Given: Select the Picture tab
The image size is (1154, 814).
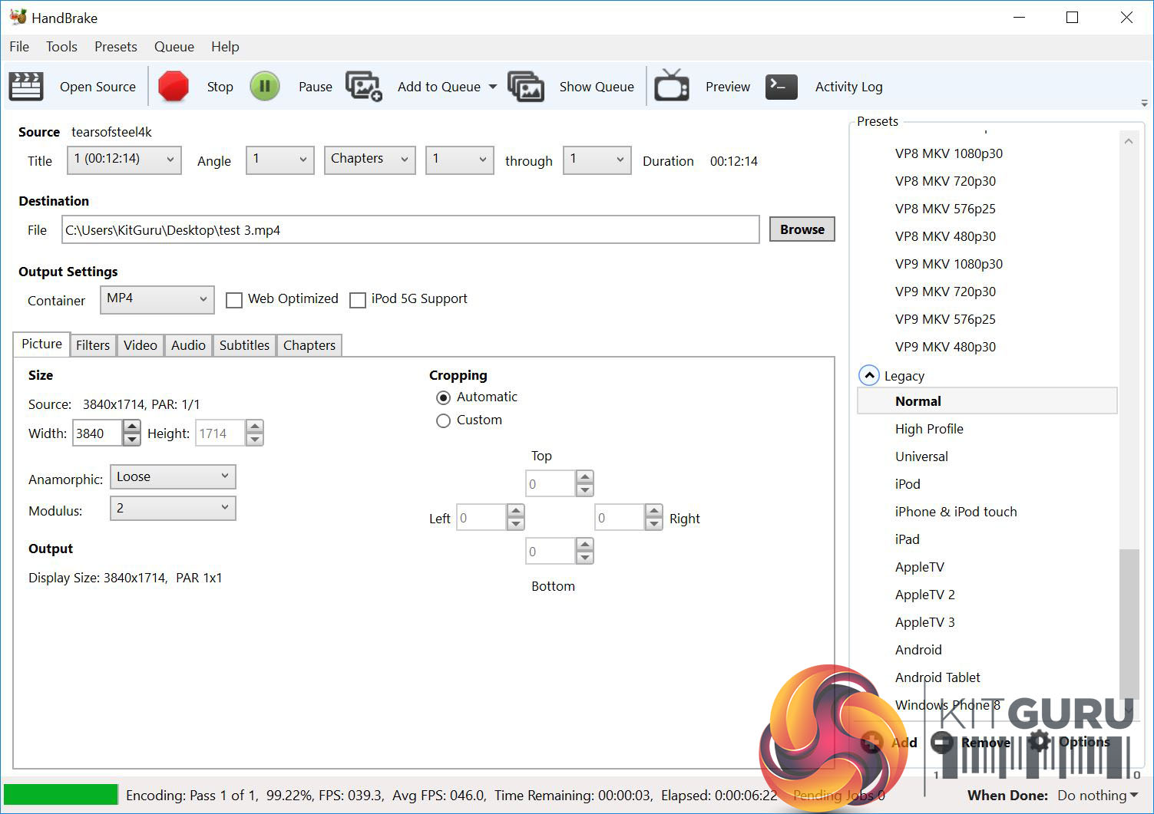Looking at the screenshot, I should 41,344.
